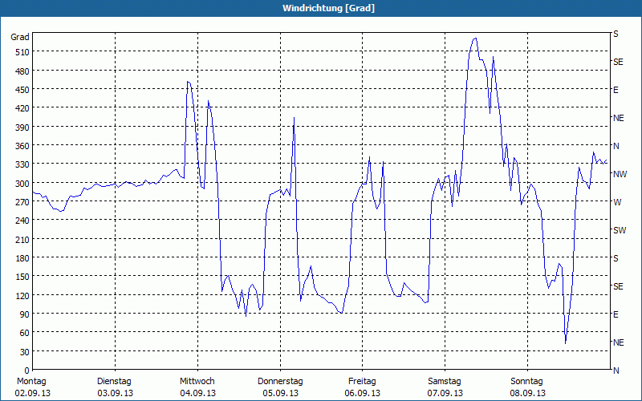Click the 150 left axis label
The height and width of the screenshot is (401, 642).
[x=22, y=277]
